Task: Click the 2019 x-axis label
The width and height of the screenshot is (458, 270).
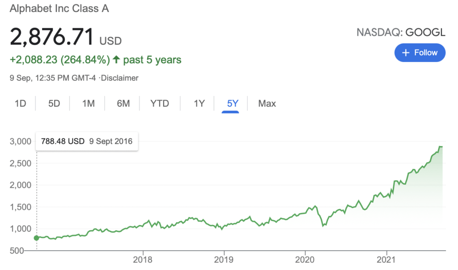Action: [224, 259]
